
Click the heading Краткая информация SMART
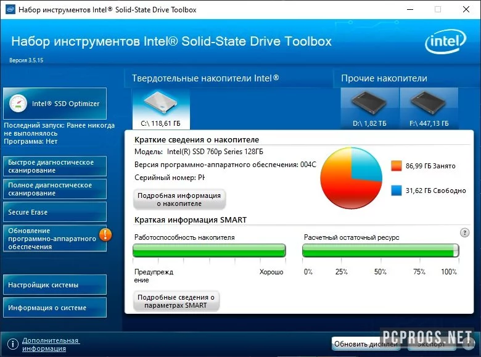click(x=191, y=220)
